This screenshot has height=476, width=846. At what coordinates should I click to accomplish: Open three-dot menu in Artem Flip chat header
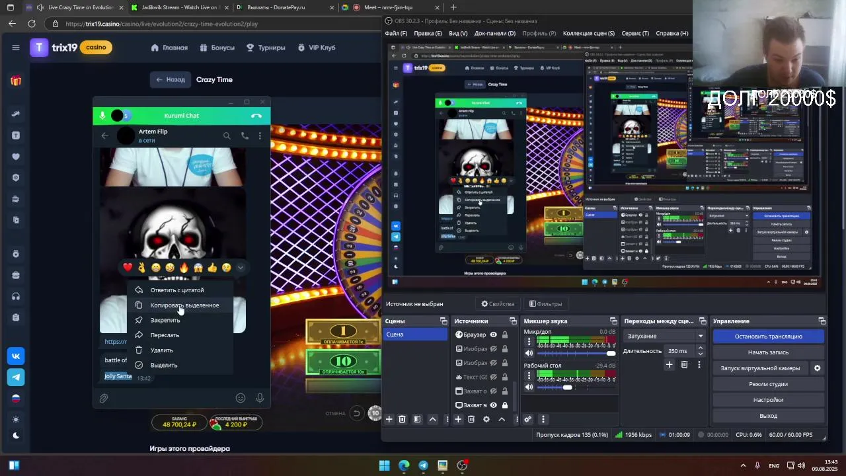(260, 136)
